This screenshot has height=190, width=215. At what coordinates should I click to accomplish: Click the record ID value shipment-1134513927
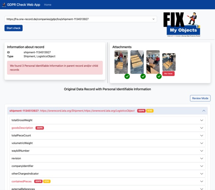click(x=37, y=52)
